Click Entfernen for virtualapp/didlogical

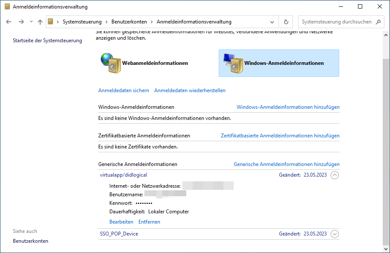tap(149, 222)
